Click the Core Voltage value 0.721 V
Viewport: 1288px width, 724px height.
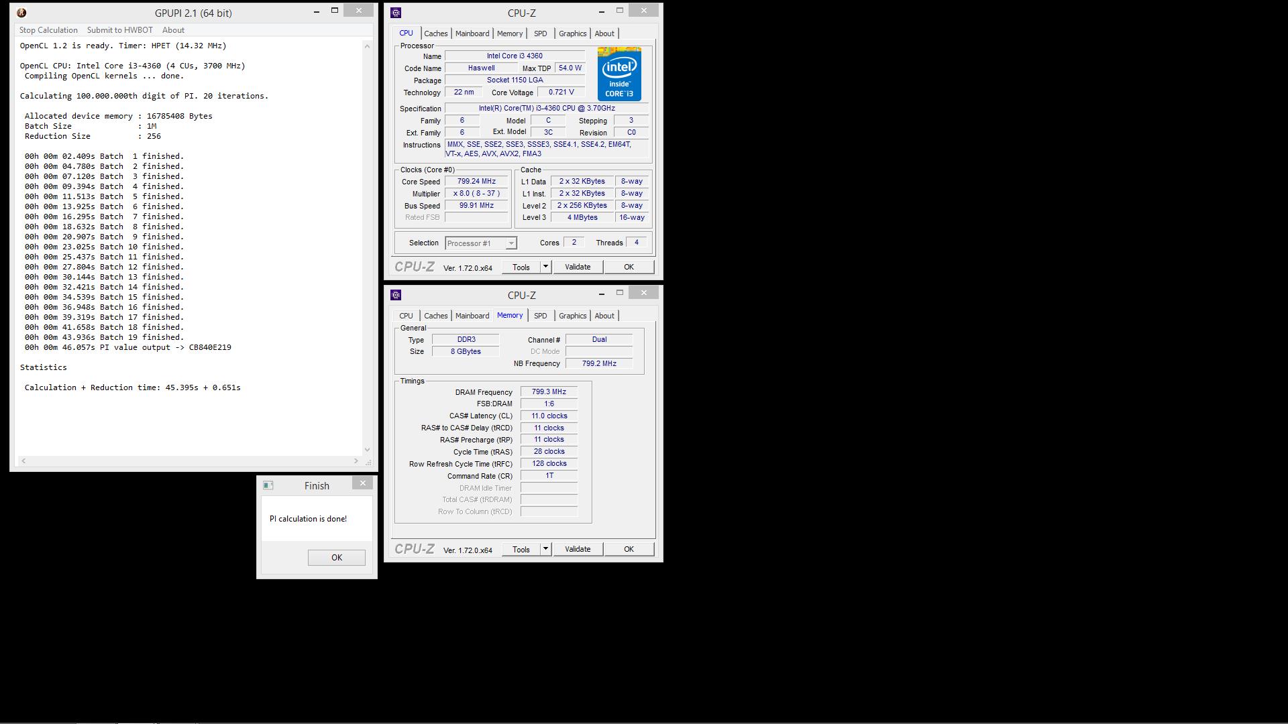pyautogui.click(x=561, y=93)
